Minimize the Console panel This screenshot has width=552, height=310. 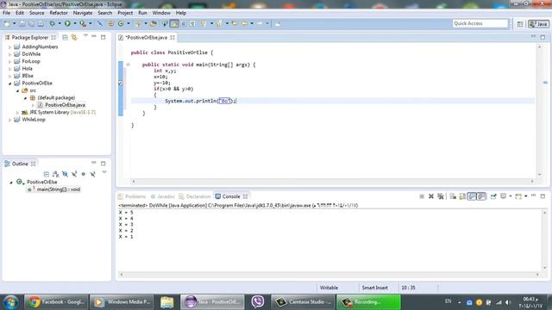(534, 195)
